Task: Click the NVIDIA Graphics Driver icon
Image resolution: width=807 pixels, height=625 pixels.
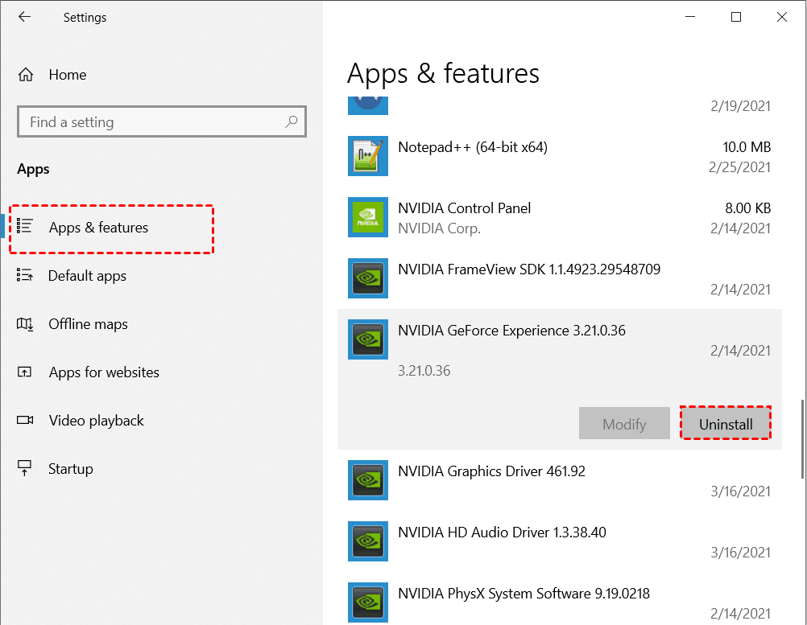Action: point(368,480)
